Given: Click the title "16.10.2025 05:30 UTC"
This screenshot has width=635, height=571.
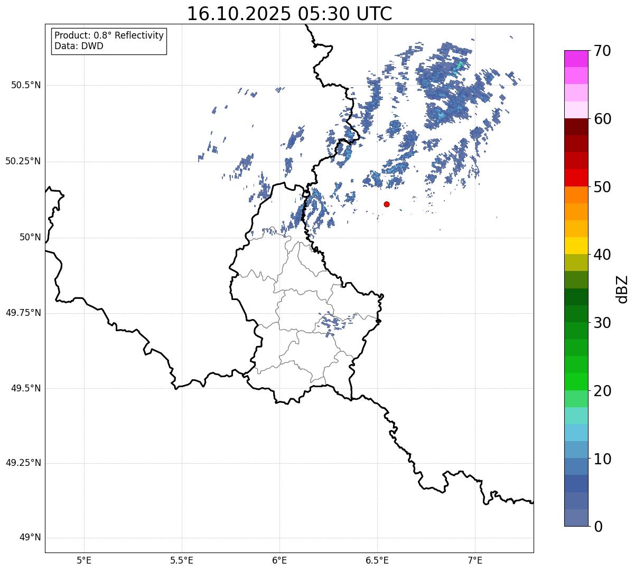Looking at the screenshot, I should pos(290,13).
